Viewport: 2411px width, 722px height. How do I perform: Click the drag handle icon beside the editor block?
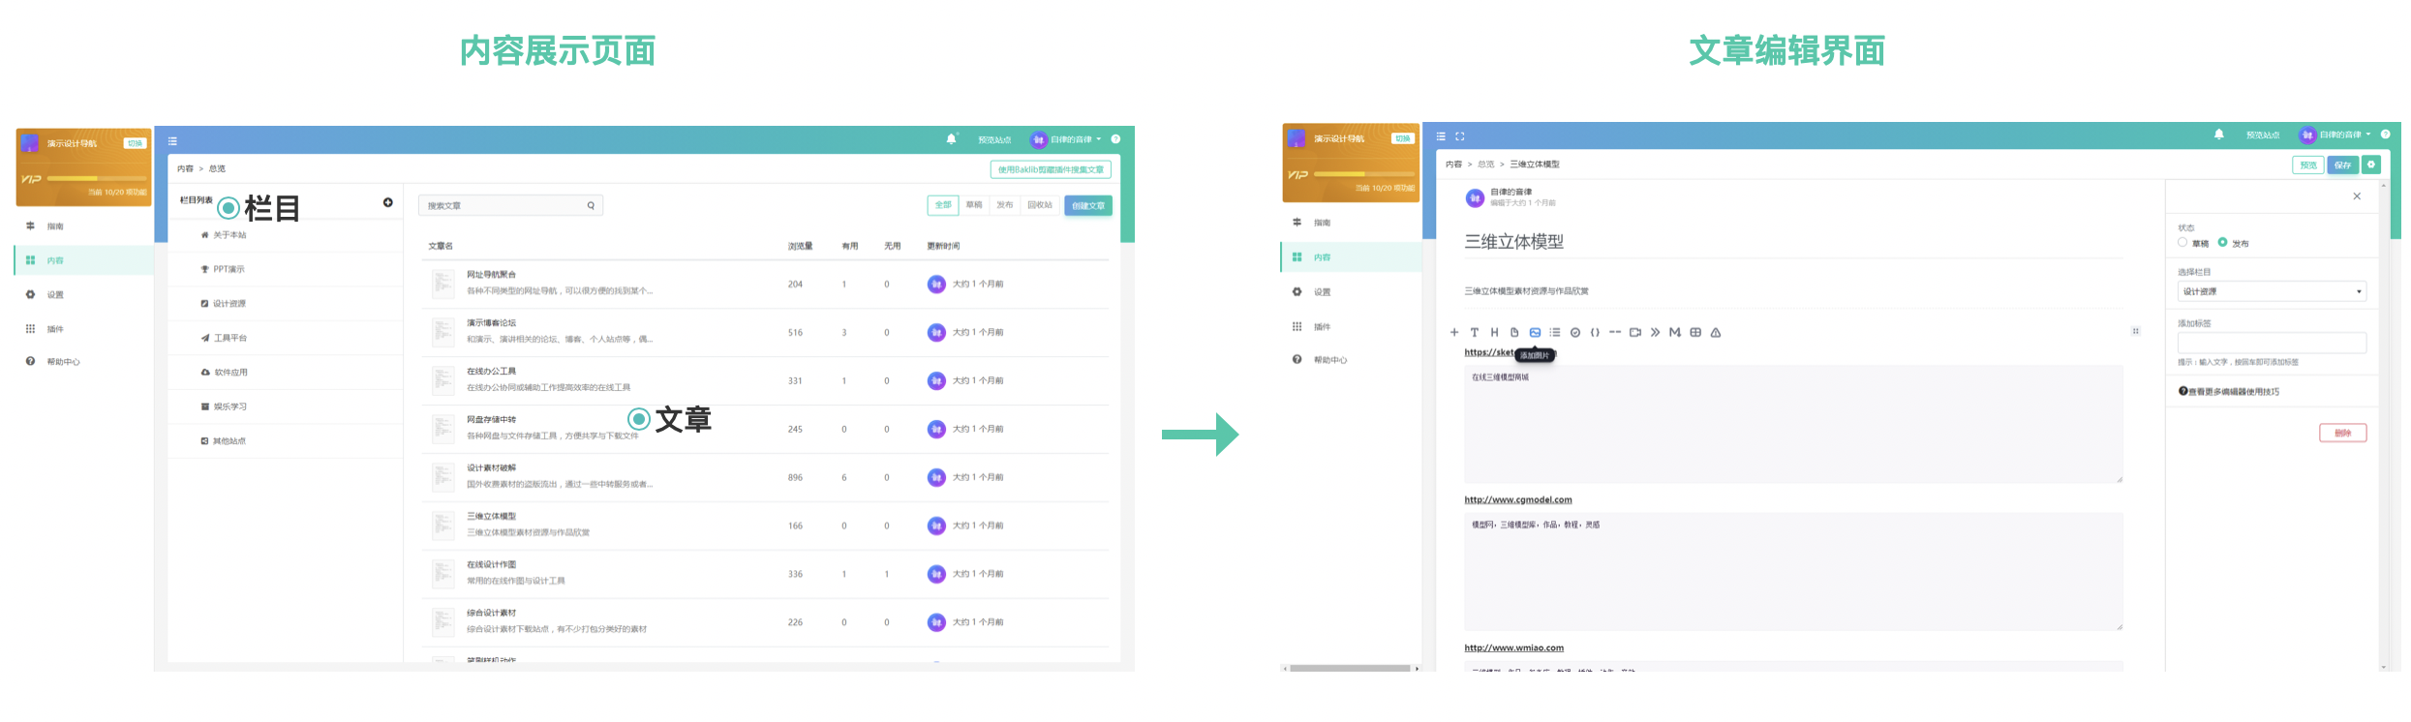(2135, 331)
